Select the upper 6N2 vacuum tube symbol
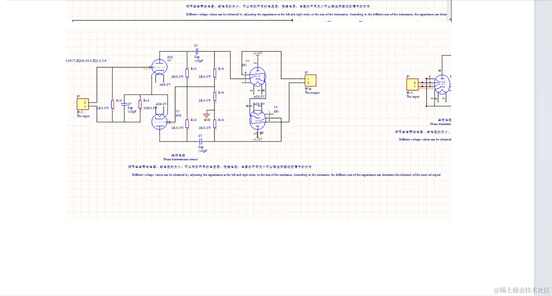Viewport: 552px width, 296px height. [159, 67]
